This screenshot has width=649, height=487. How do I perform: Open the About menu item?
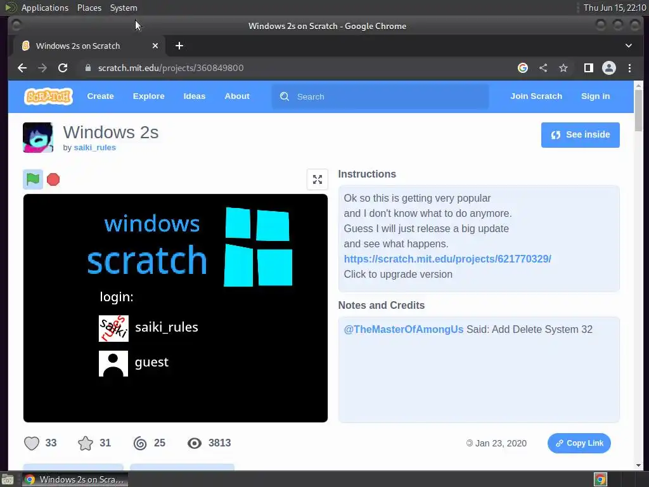[237, 96]
